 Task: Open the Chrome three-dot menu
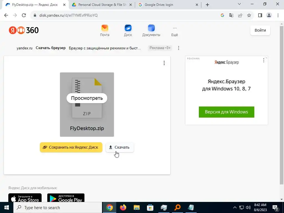[x=278, y=16]
